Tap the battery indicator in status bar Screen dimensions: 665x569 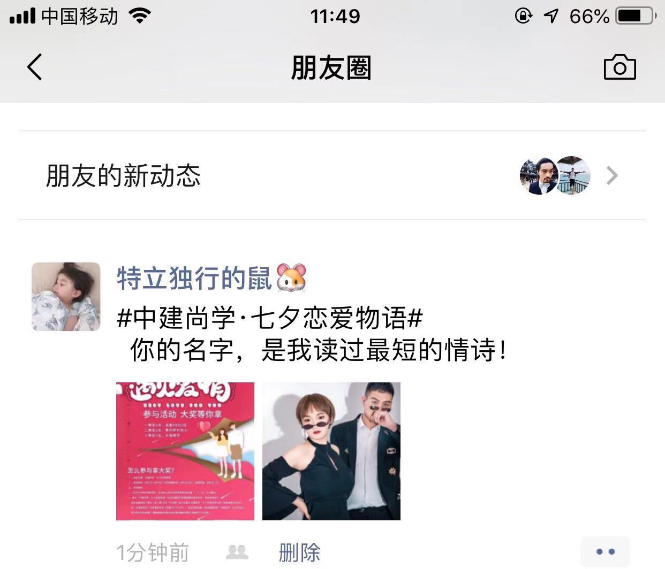[x=636, y=16]
